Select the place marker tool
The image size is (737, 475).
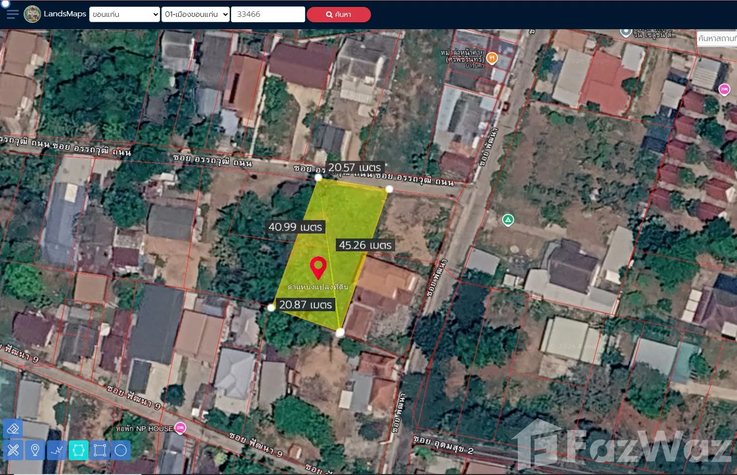coord(35,450)
